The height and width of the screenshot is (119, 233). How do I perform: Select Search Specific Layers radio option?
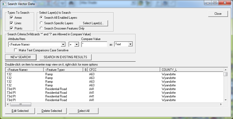pos(41,23)
